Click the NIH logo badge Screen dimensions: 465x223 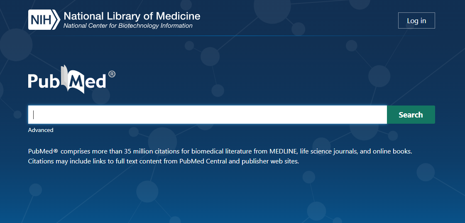(x=44, y=20)
